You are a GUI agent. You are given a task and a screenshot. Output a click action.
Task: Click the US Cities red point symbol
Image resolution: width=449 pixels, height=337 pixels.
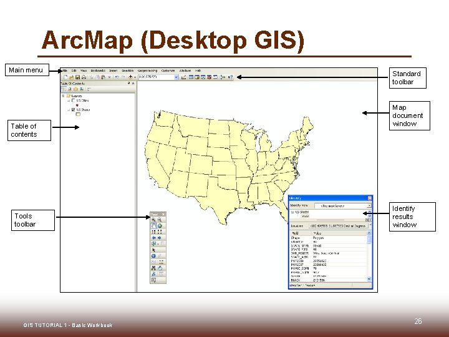[x=77, y=105]
